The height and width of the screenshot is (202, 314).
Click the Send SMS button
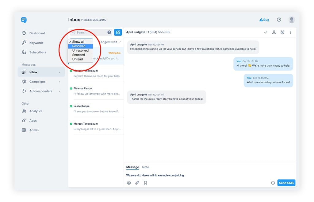(x=286, y=183)
